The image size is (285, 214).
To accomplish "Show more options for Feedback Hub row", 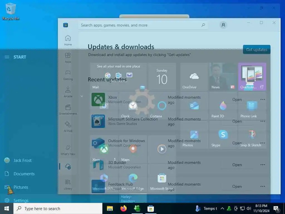I will (262, 186).
